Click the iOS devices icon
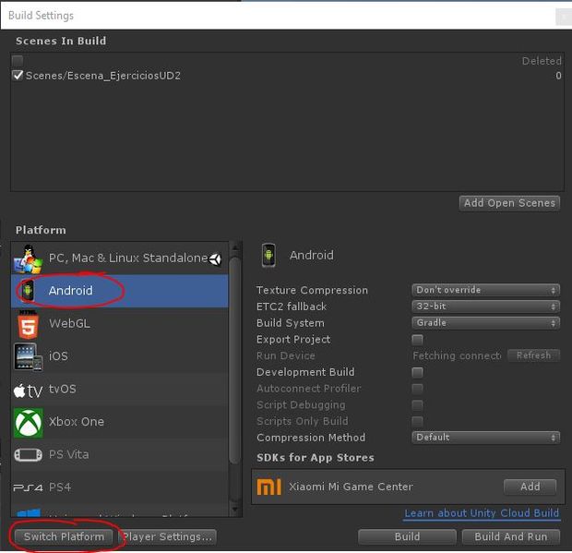The width and height of the screenshot is (572, 553). pos(28,356)
